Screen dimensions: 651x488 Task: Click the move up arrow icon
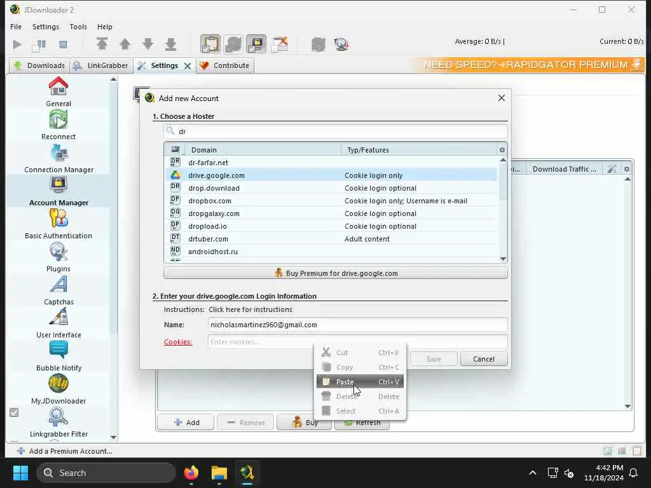[x=125, y=44]
